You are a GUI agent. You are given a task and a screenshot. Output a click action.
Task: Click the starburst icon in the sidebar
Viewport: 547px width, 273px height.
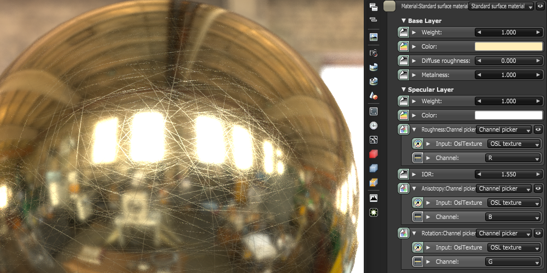pos(374,211)
